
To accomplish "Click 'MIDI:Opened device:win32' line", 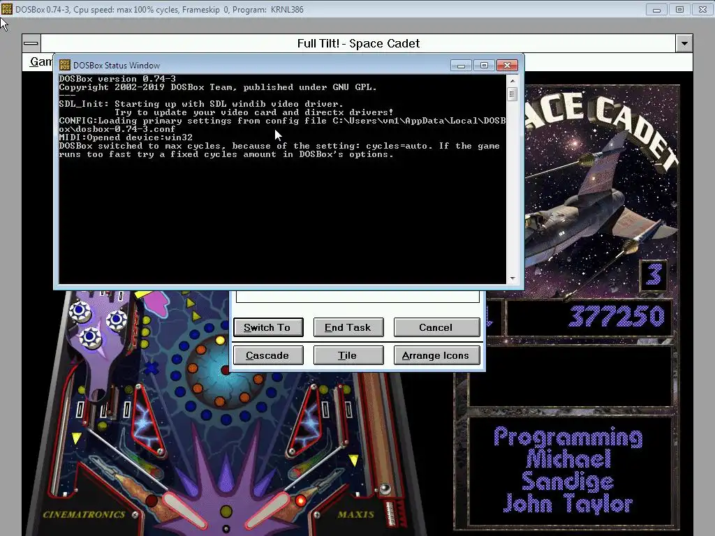I will (x=126, y=137).
